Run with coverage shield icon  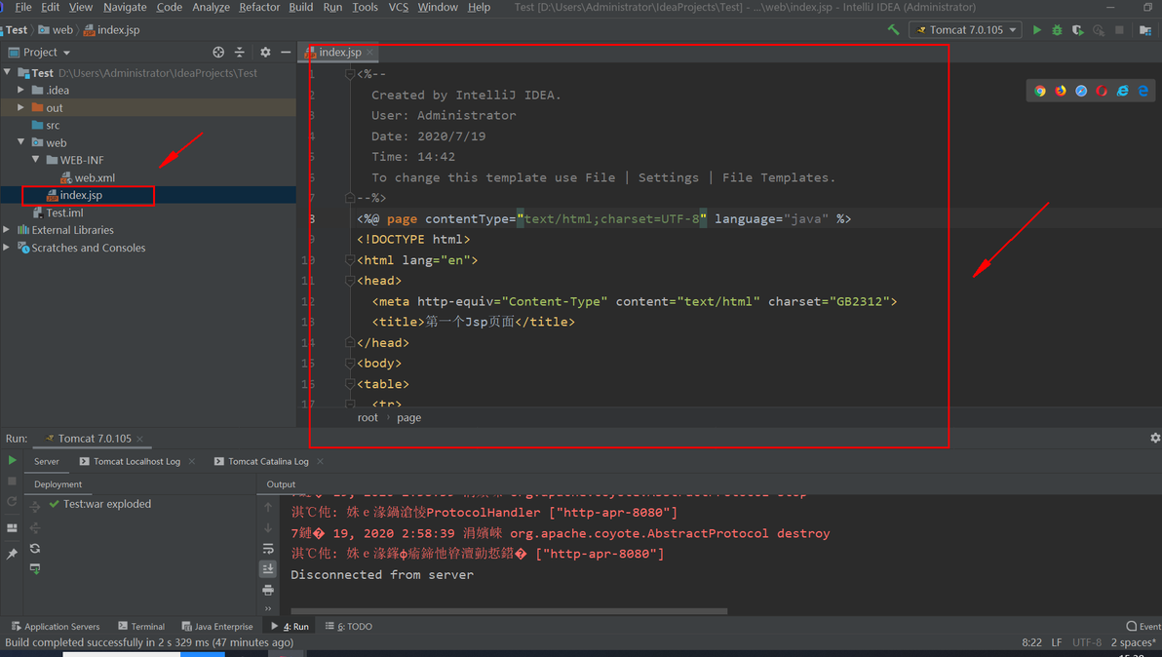tap(1077, 29)
